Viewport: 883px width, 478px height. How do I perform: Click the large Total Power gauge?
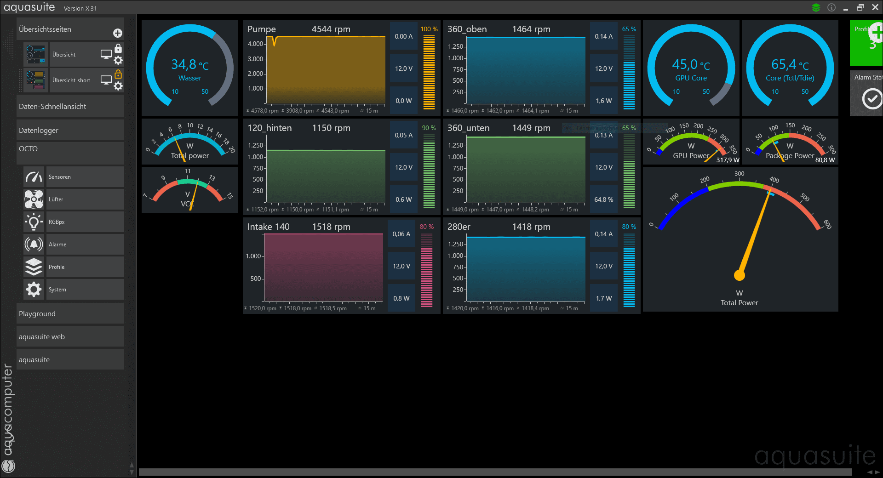pyautogui.click(x=740, y=239)
